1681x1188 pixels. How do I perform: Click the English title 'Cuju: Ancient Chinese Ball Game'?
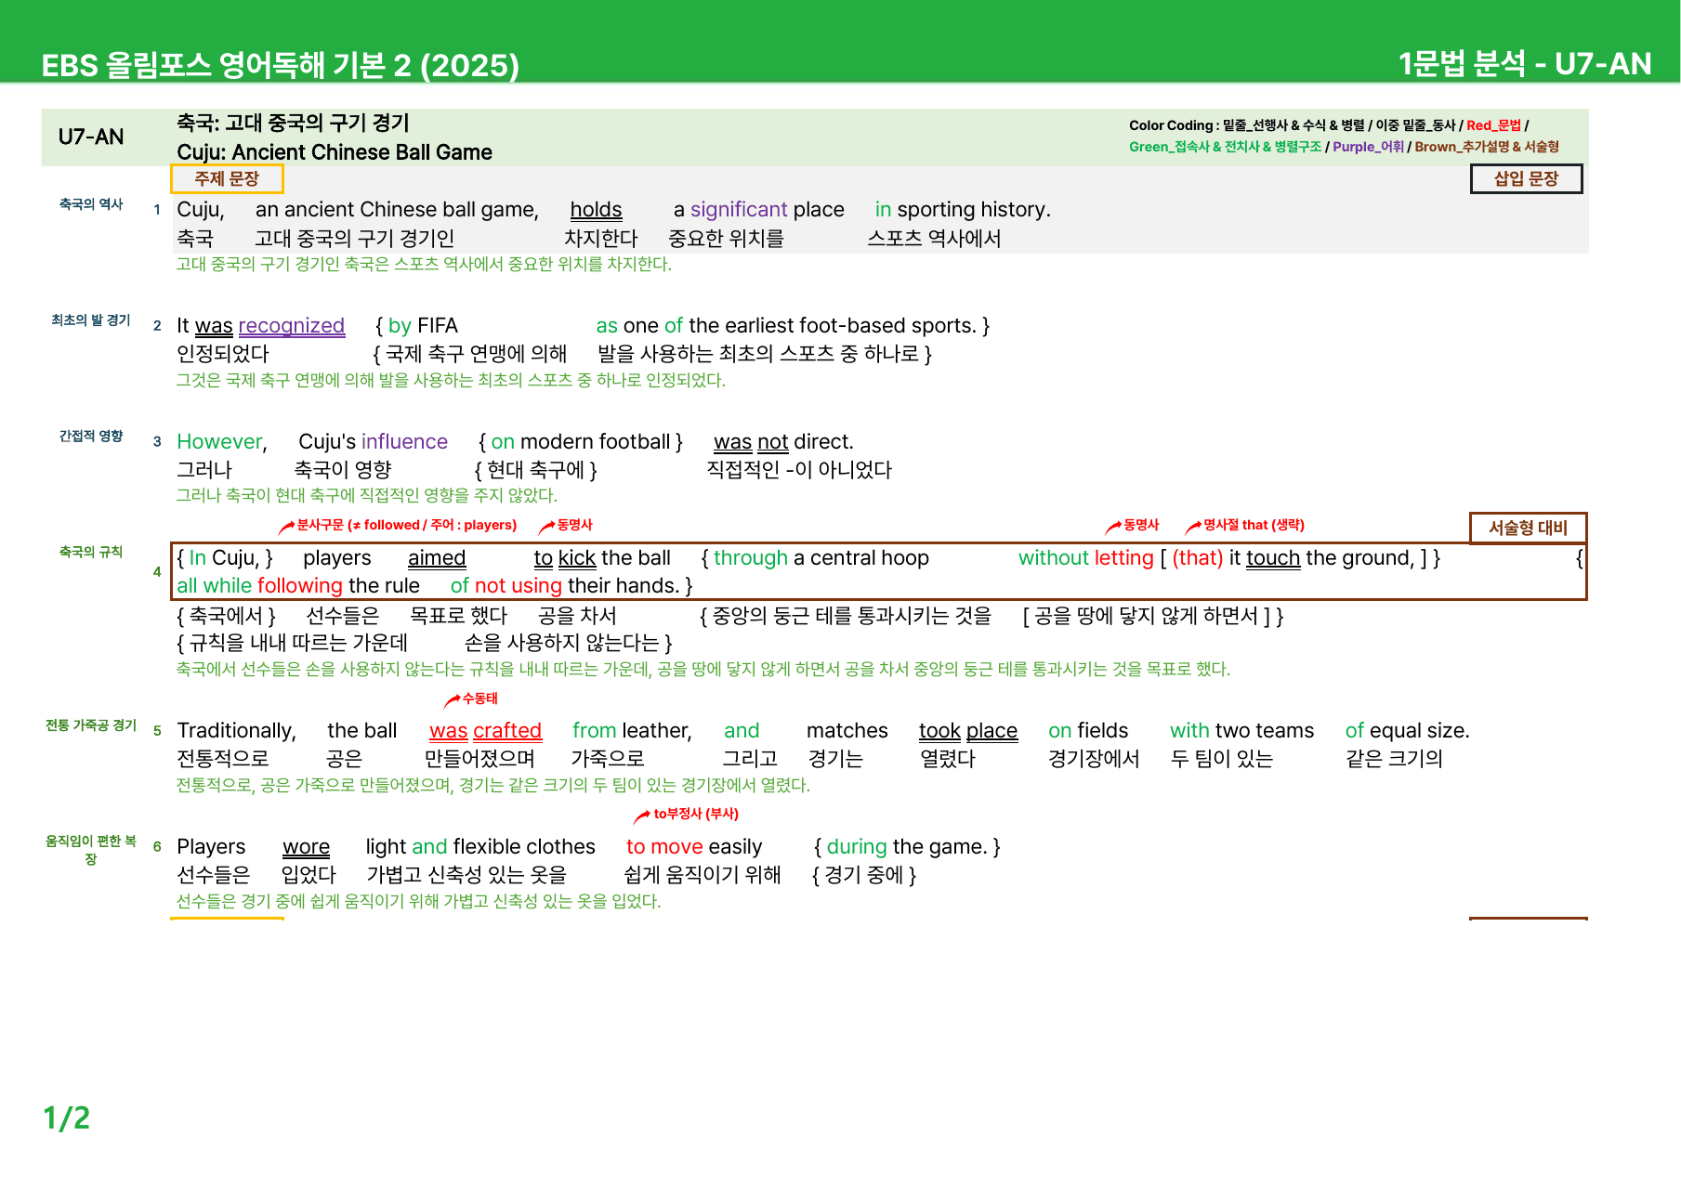(x=335, y=152)
